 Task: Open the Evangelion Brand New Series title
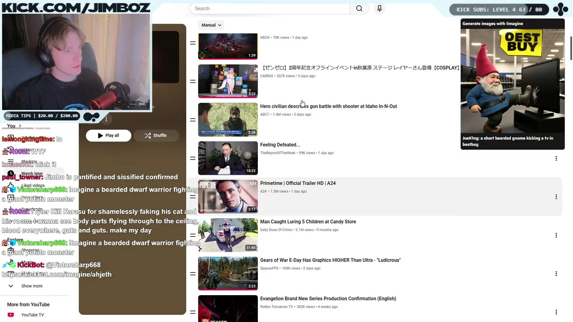328,299
